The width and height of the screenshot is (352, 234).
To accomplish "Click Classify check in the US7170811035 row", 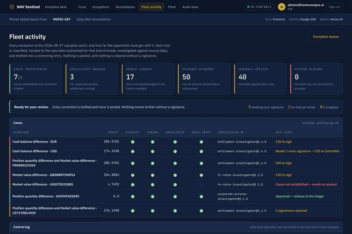I will (133, 211).
